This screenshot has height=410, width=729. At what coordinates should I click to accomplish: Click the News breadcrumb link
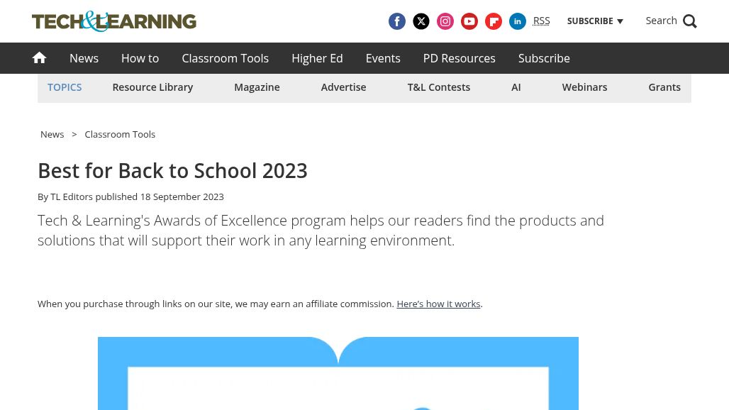[52, 134]
